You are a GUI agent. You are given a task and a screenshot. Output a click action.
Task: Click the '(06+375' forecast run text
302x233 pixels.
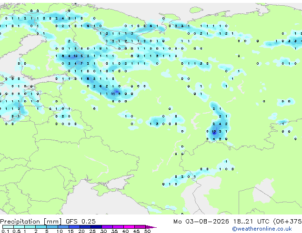288,222
